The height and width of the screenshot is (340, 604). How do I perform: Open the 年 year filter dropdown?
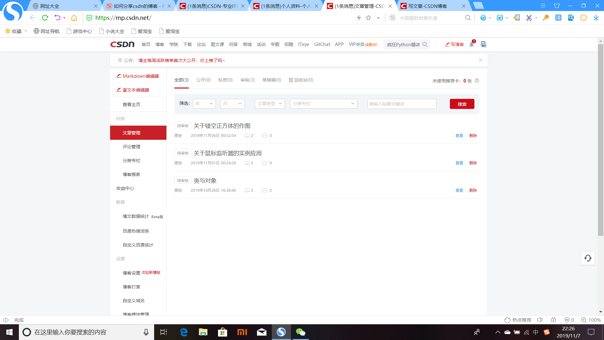tap(204, 104)
